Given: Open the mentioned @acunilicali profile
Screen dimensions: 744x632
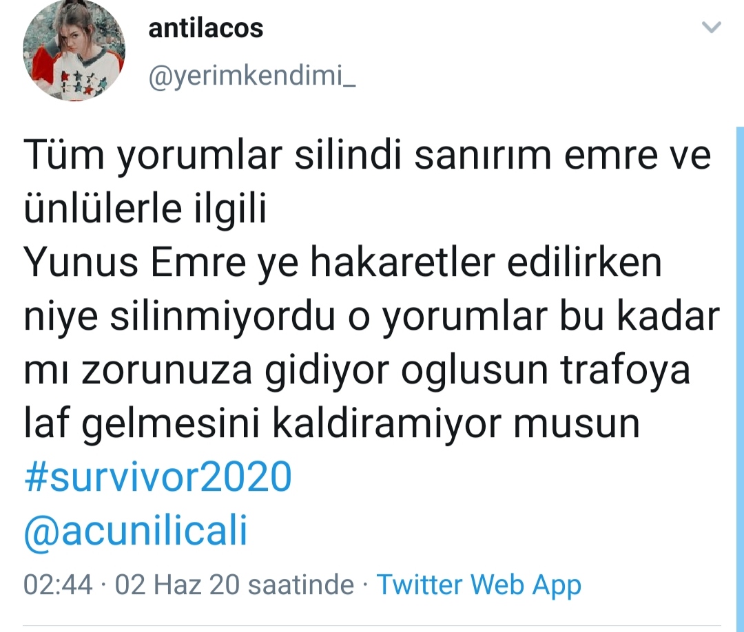Looking at the screenshot, I should pos(136,531).
